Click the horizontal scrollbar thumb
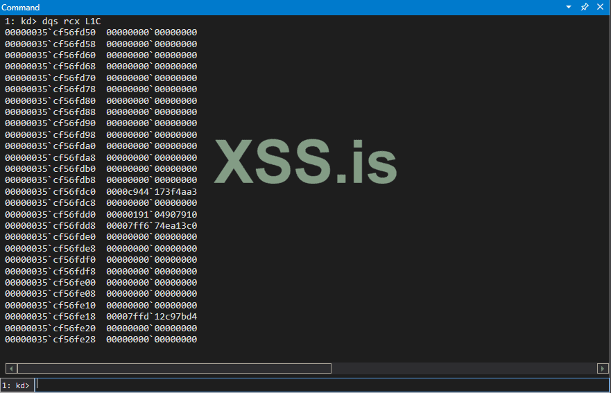 coord(174,368)
